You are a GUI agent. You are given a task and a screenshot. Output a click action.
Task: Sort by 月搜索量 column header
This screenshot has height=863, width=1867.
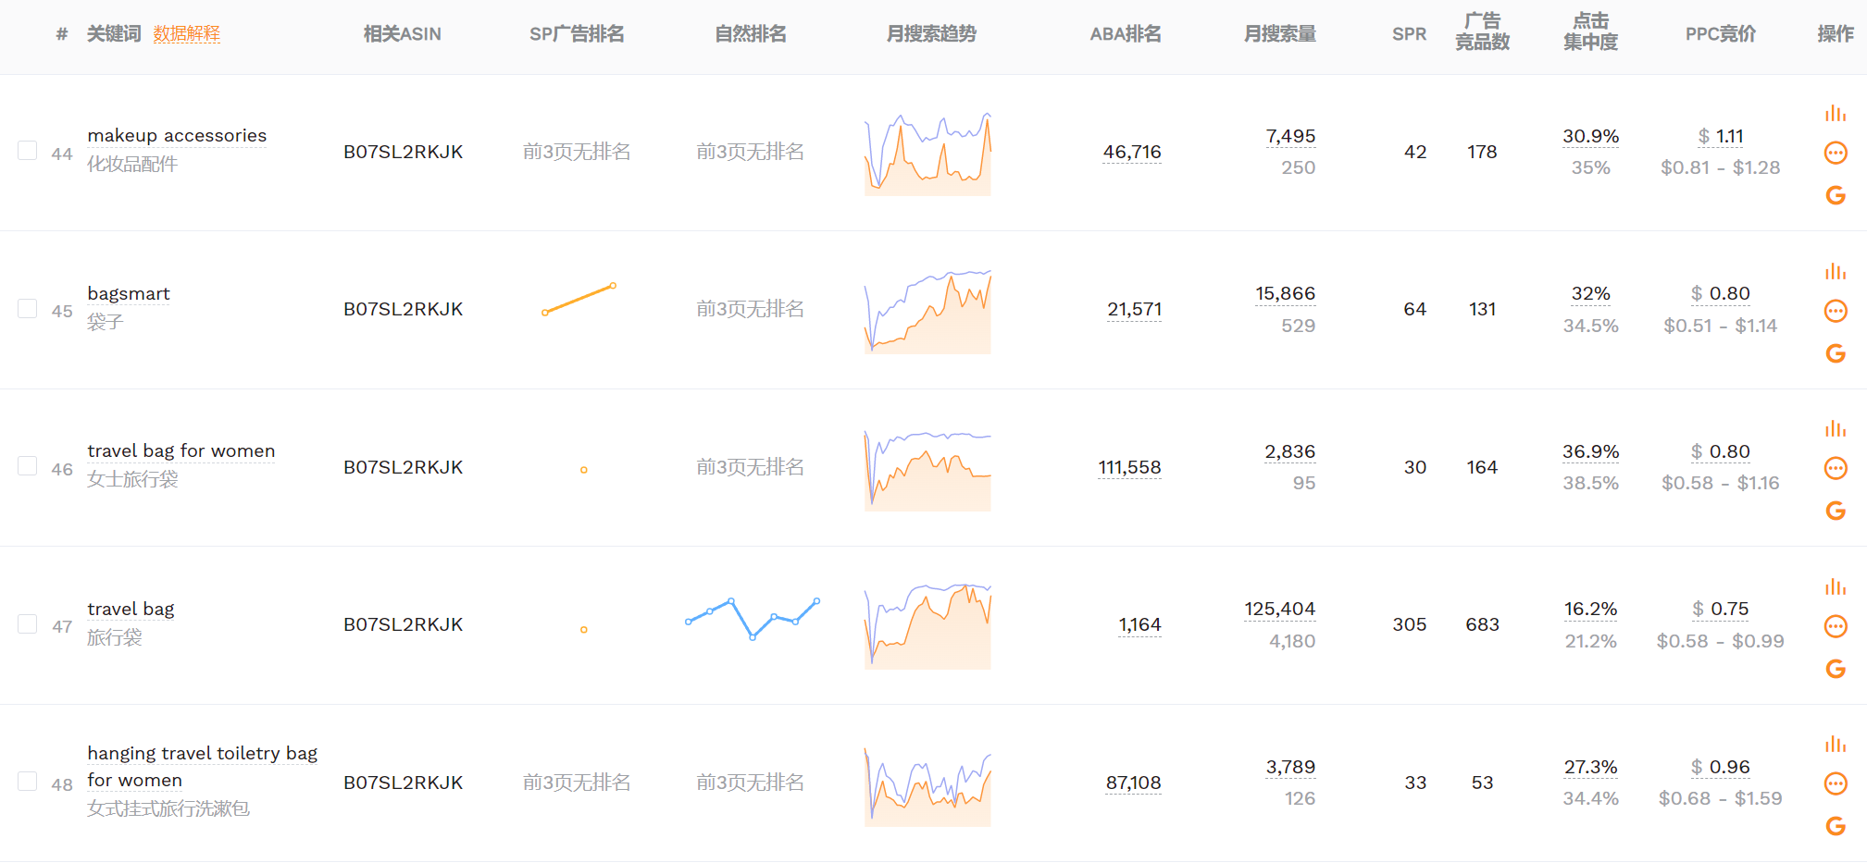click(1279, 34)
